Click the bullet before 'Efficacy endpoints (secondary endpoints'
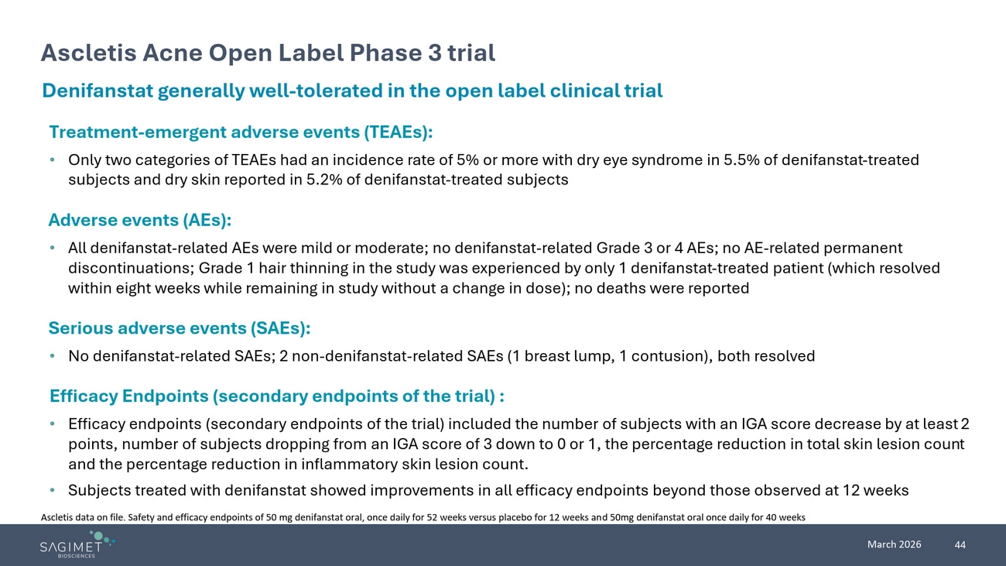1006x566 pixels. pyautogui.click(x=52, y=424)
